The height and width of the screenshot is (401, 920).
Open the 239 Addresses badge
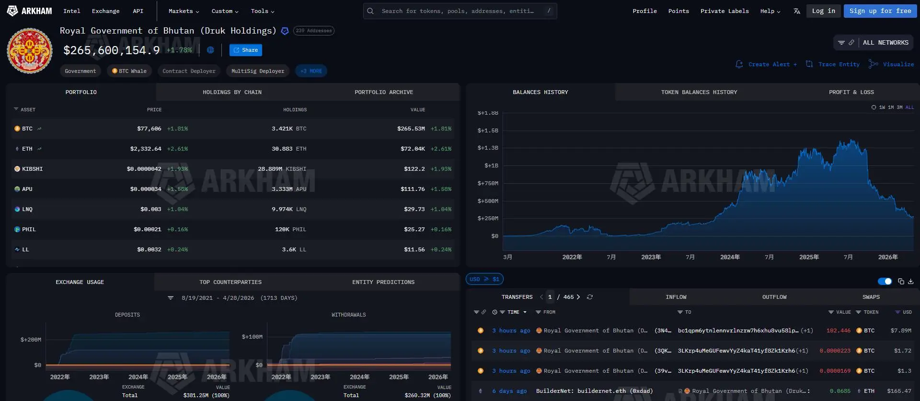314,31
